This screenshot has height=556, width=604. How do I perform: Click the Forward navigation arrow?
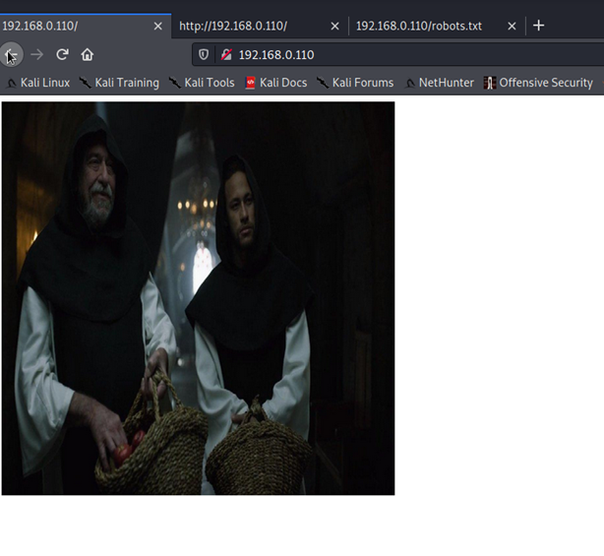(37, 55)
